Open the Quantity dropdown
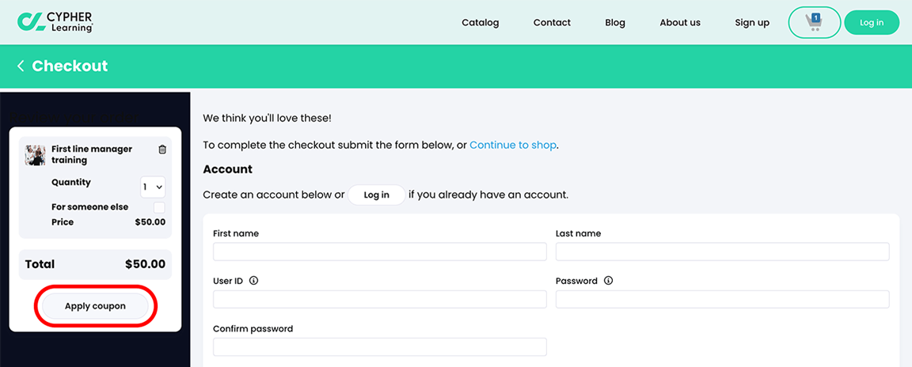This screenshot has width=912, height=367. pos(153,187)
